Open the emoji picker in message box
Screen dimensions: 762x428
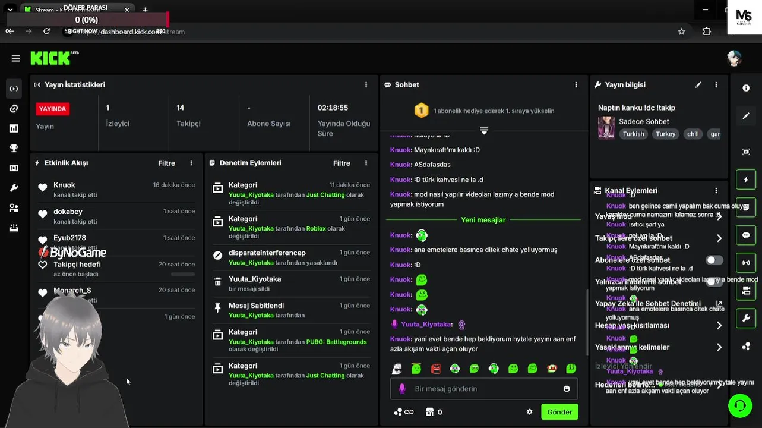(x=567, y=389)
